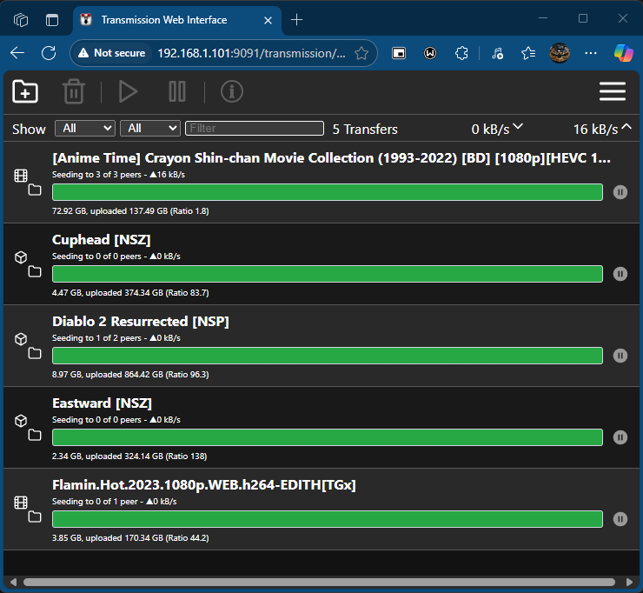Open the first Show state filter dropdown
The image size is (643, 593).
85,129
